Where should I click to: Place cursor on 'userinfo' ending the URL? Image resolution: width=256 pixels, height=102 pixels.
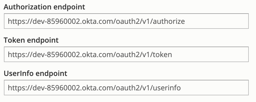coord(167,88)
